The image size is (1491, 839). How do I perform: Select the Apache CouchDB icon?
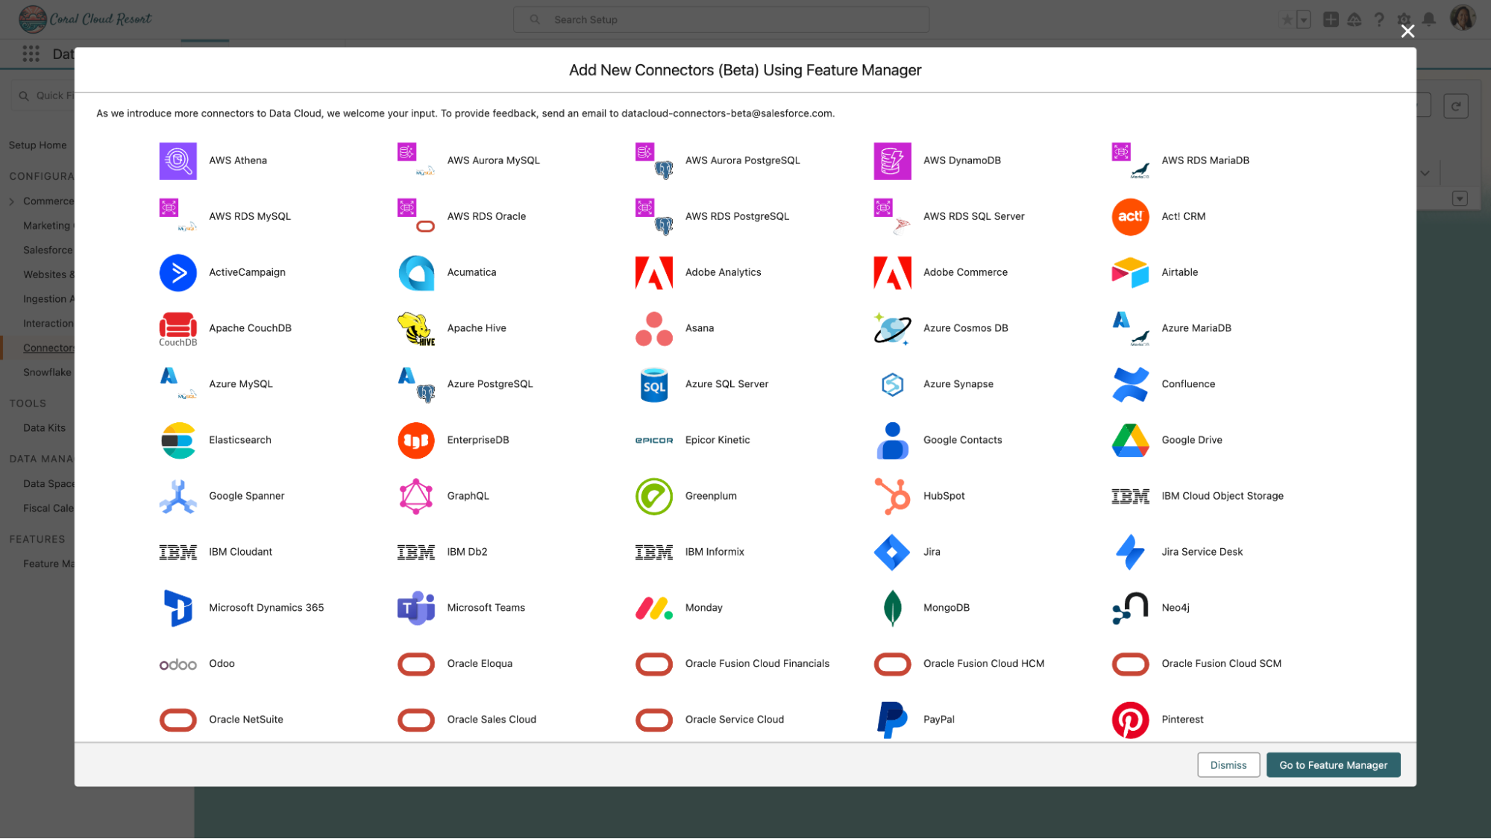[178, 328]
